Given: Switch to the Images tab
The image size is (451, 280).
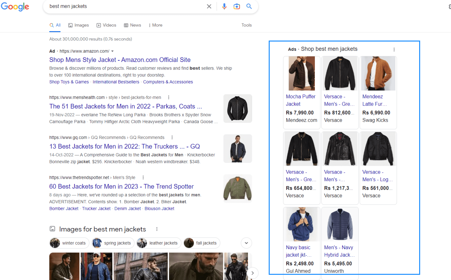Looking at the screenshot, I should click(x=78, y=25).
